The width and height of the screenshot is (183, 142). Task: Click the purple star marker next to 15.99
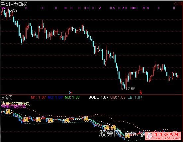tap(8, 8)
